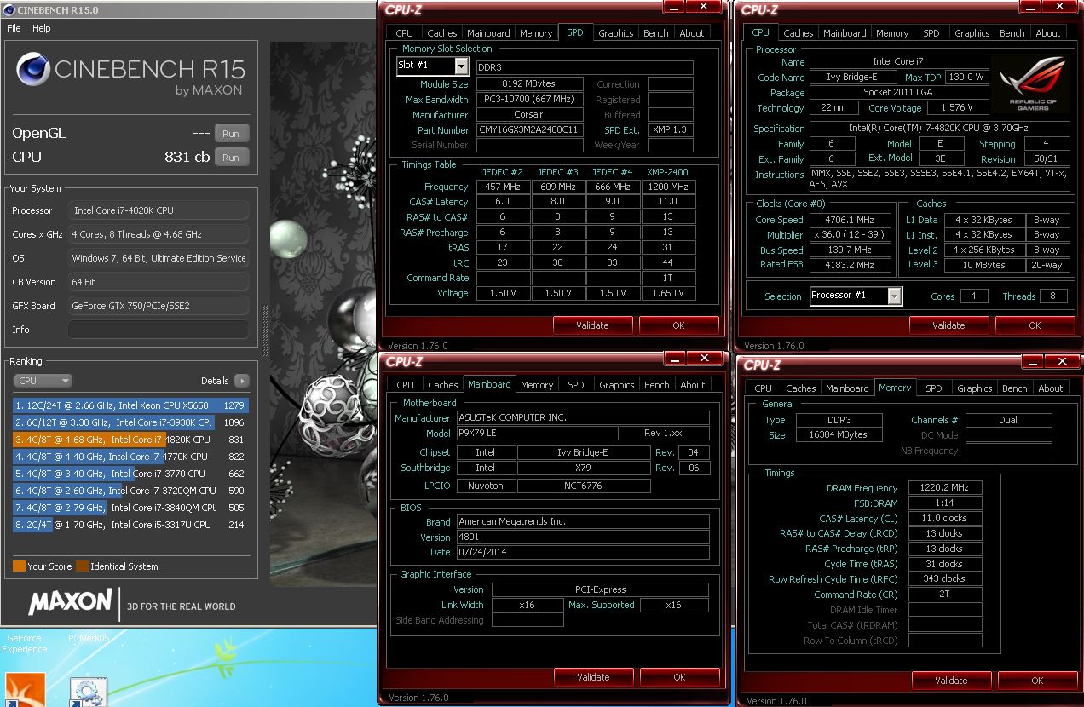Screen dimensions: 1084x707
Task: Click Validate in the CPU-Z Mainboard window
Action: (593, 677)
